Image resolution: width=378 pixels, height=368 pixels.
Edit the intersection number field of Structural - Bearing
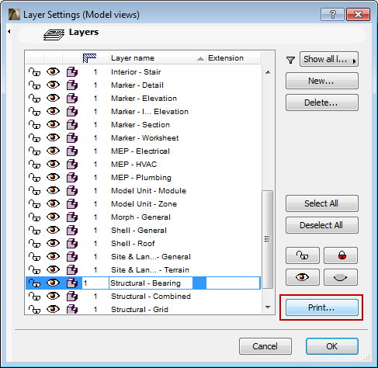click(x=95, y=283)
